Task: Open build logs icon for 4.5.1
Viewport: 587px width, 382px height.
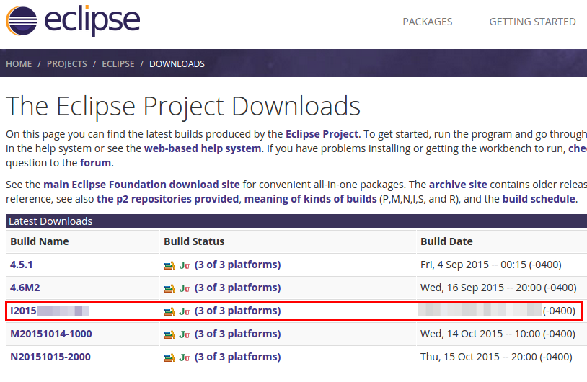Action: (x=169, y=265)
